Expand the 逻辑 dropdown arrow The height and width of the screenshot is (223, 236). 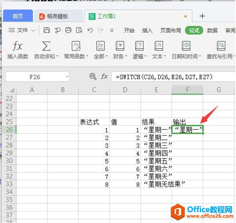click(145, 56)
